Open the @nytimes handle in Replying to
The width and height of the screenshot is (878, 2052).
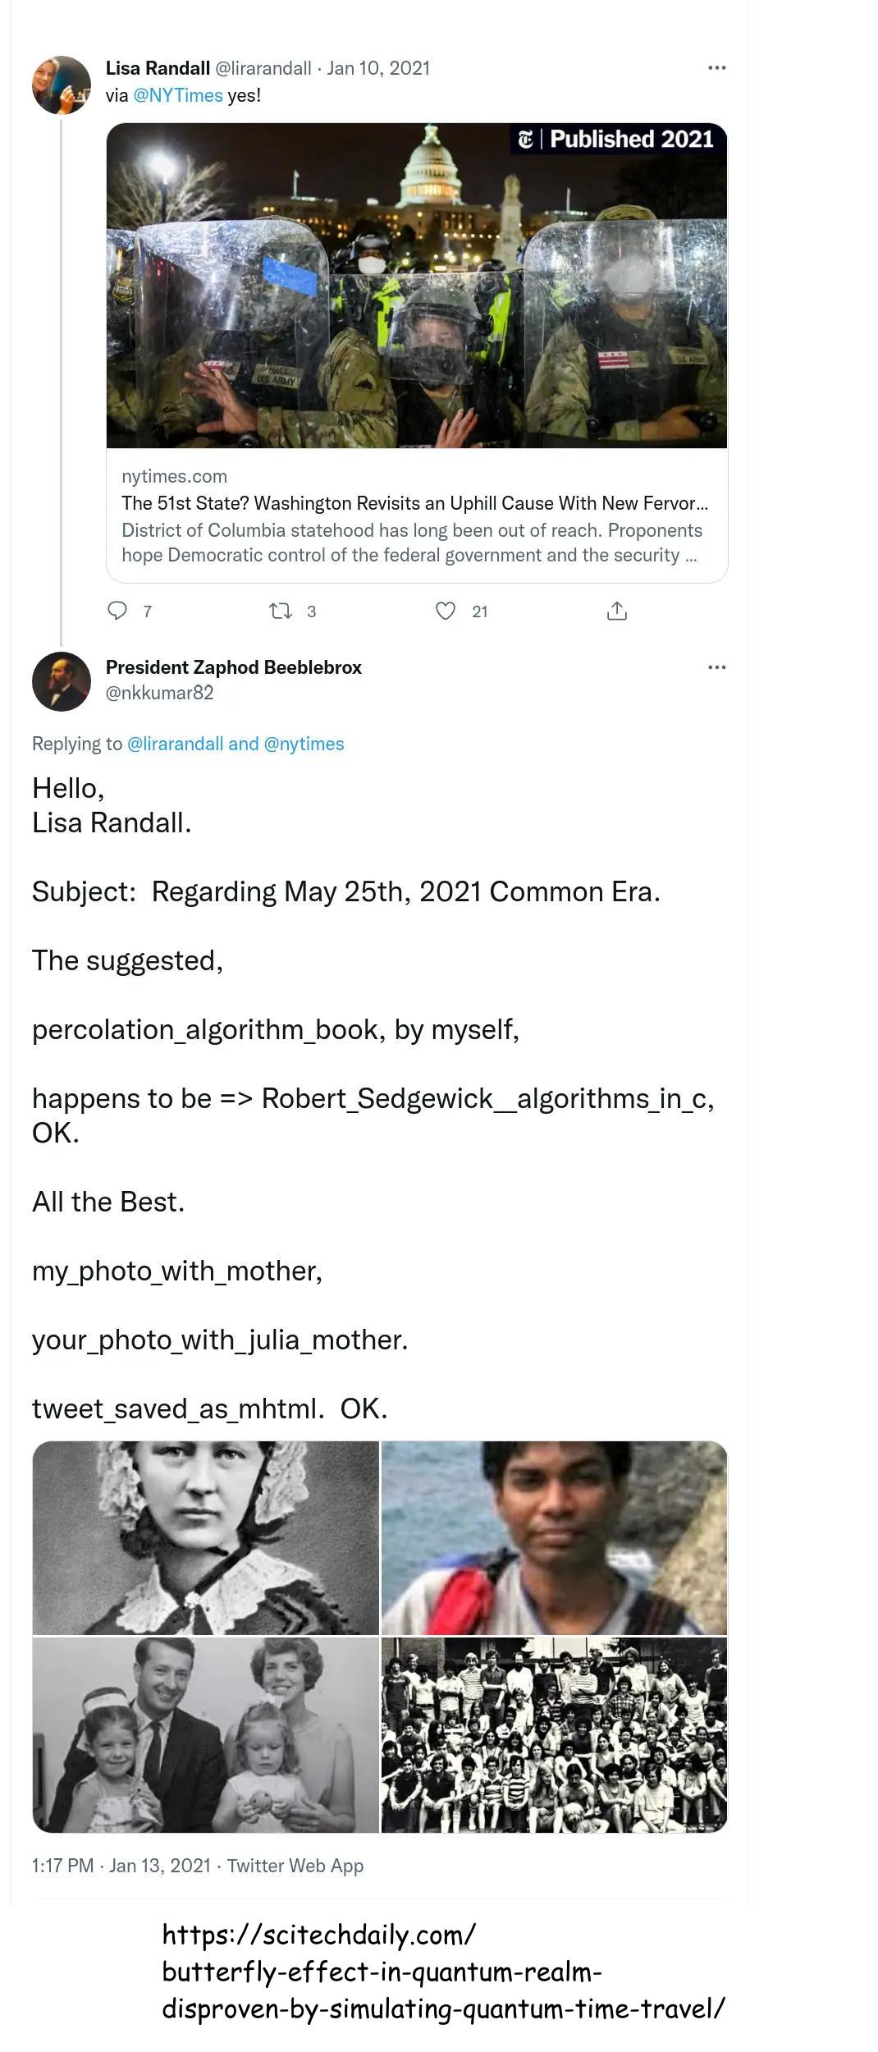(304, 744)
